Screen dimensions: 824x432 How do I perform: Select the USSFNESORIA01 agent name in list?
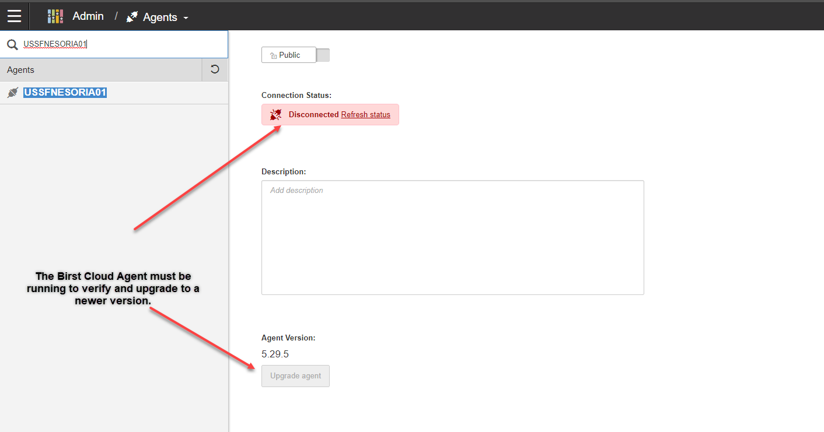pos(65,93)
